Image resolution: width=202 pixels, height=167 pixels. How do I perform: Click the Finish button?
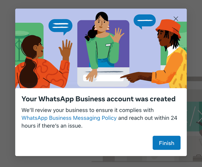coord(166,143)
